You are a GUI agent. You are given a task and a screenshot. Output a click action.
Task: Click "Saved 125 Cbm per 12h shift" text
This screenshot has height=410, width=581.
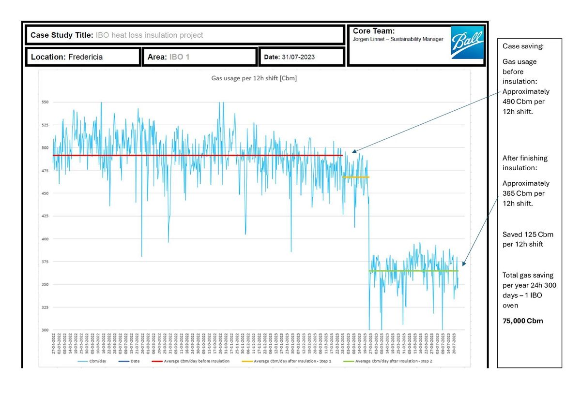point(528,239)
